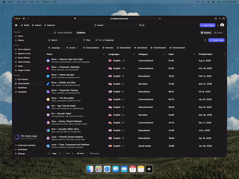Click the global Search field
The width and height of the screenshot is (239, 179).
tap(119, 25)
